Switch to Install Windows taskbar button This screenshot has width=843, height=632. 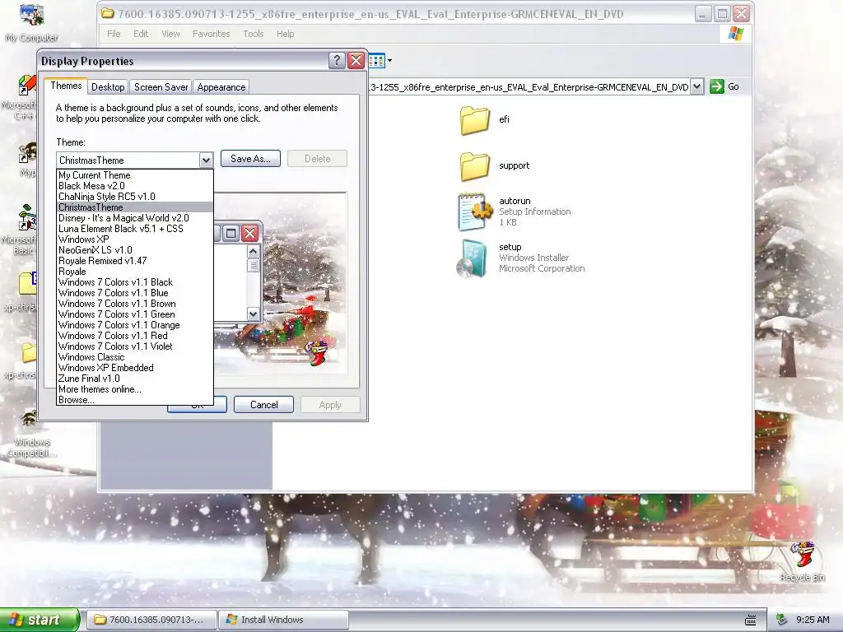284,620
